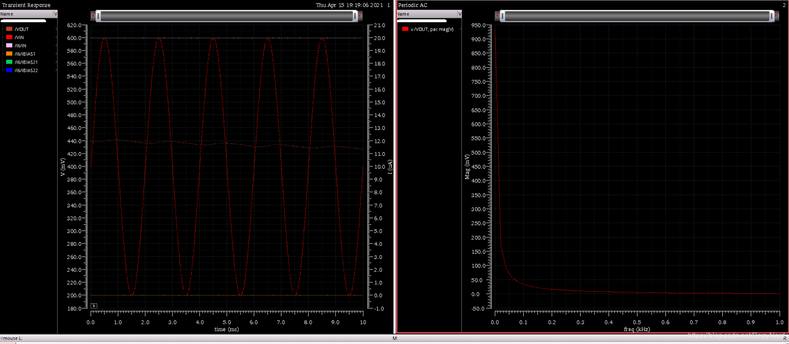789x344 pixels.
Task: Click small marker box at Transient plot corner
Action: [x=94, y=306]
